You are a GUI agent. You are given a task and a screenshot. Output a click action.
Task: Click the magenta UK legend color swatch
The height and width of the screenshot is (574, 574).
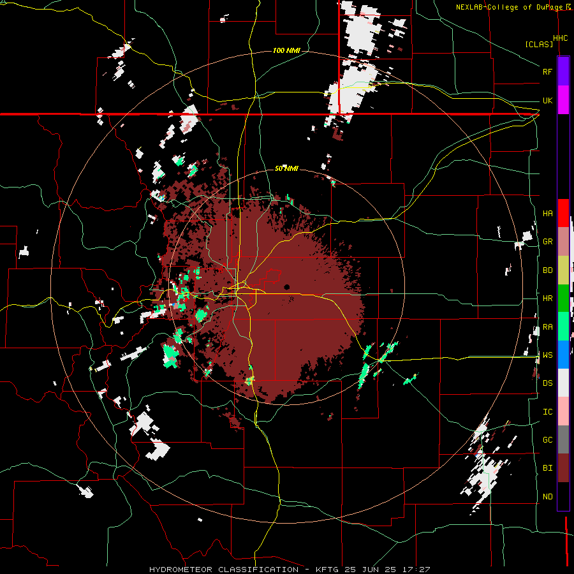tap(563, 100)
